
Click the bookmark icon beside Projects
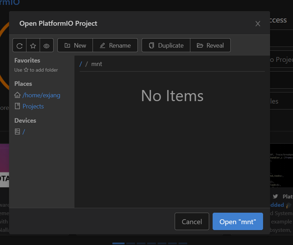coord(17,106)
